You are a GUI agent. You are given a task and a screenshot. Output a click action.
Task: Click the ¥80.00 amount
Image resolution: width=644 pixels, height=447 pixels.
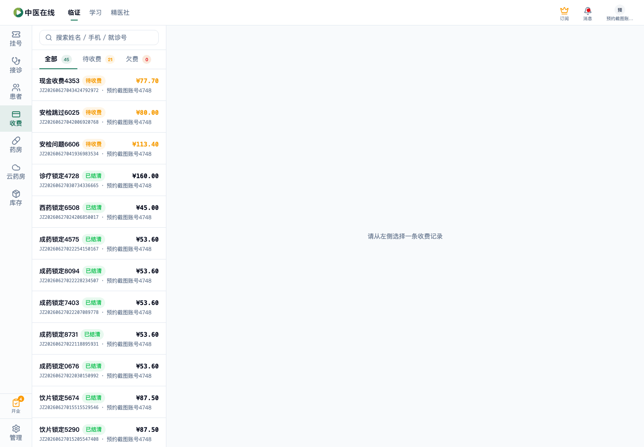coord(147,113)
